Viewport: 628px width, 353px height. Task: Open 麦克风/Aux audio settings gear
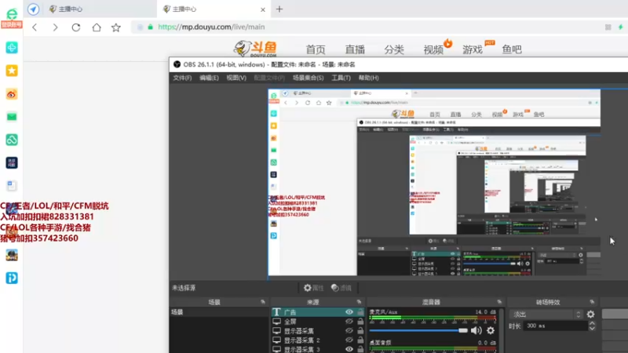click(490, 330)
